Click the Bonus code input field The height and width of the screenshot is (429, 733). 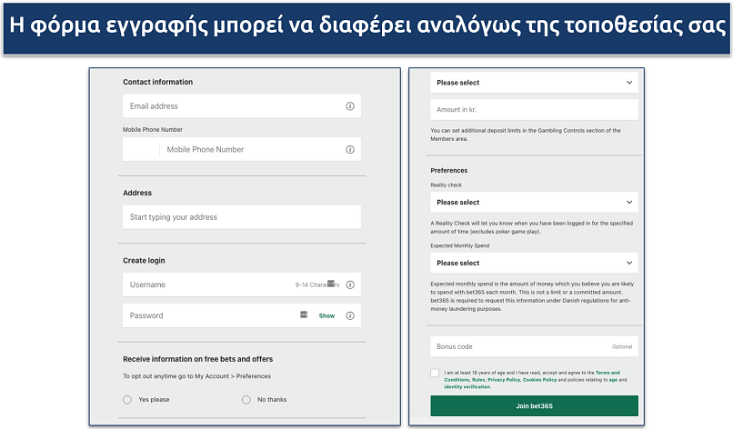coord(518,346)
